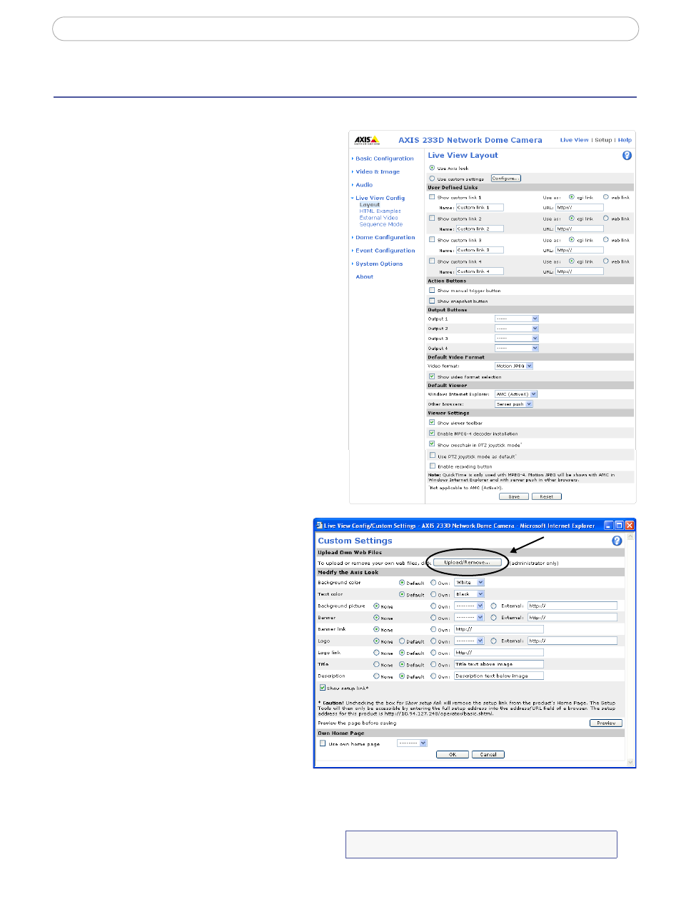The image size is (681, 902).
Task: Click the Configure... button
Action: [506, 179]
